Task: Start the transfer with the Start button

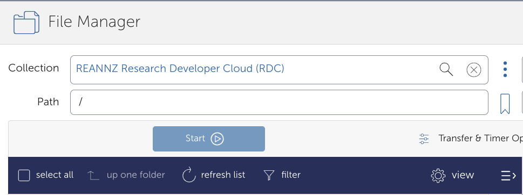Action: click(x=209, y=139)
